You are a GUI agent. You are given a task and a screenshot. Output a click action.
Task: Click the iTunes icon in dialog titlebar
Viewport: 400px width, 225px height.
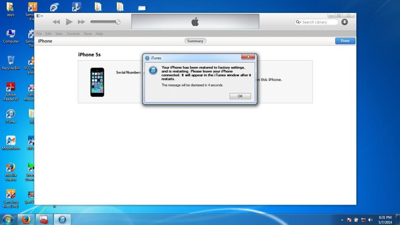147,58
